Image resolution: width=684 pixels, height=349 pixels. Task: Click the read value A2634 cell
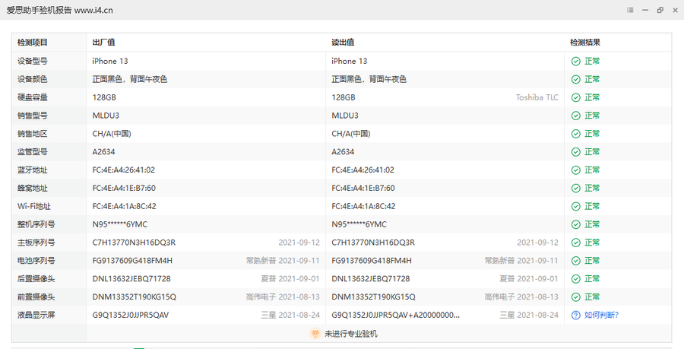343,152
